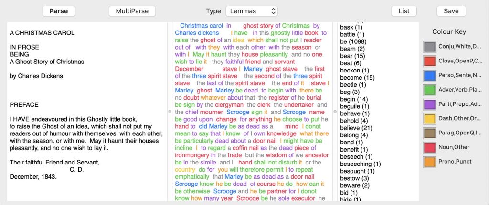Screen dimensions: 489x205
Task: Click 'become (15)' in the lemma list
Action: coord(357,78)
